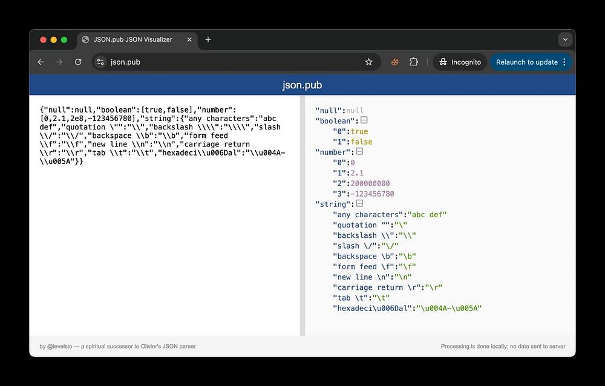The width and height of the screenshot is (605, 386).
Task: Click the footer credit by @levelsio
Action: (x=117, y=346)
